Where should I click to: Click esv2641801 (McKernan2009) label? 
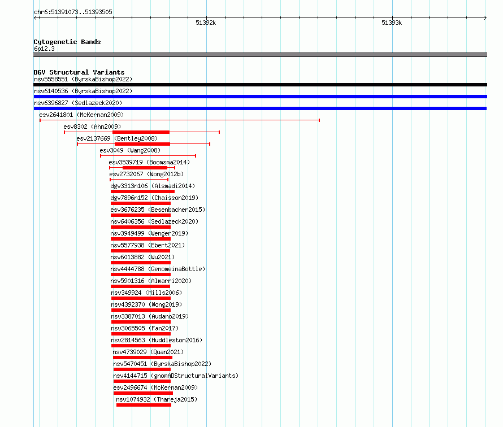pyautogui.click(x=81, y=115)
